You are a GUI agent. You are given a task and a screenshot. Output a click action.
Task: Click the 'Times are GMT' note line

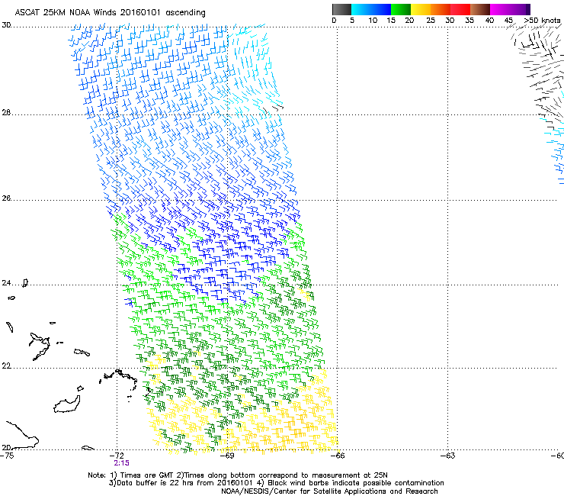pyautogui.click(x=238, y=475)
